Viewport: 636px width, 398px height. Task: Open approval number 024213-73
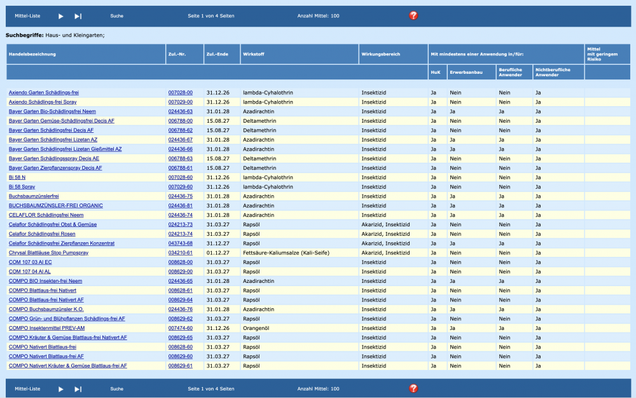(181, 224)
